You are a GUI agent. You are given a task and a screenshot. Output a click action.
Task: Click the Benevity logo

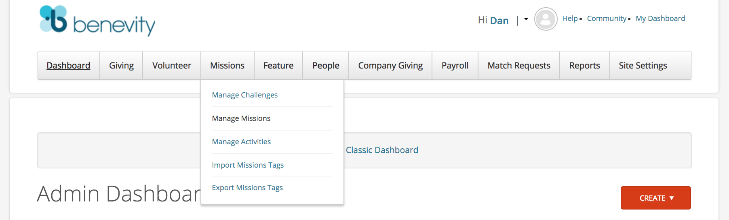pyautogui.click(x=97, y=20)
